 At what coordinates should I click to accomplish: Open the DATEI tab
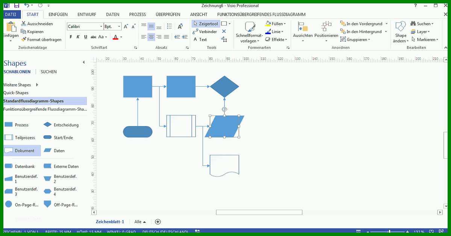click(x=11, y=14)
